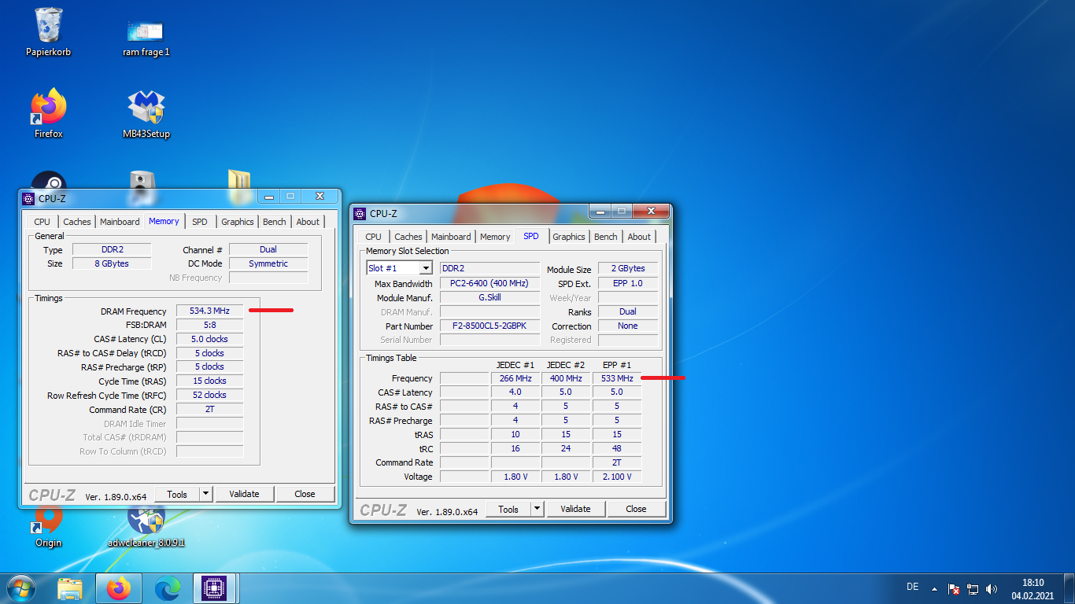The image size is (1075, 604).
Task: Click the CPU-Z title icon in SPD window
Action: (x=360, y=213)
